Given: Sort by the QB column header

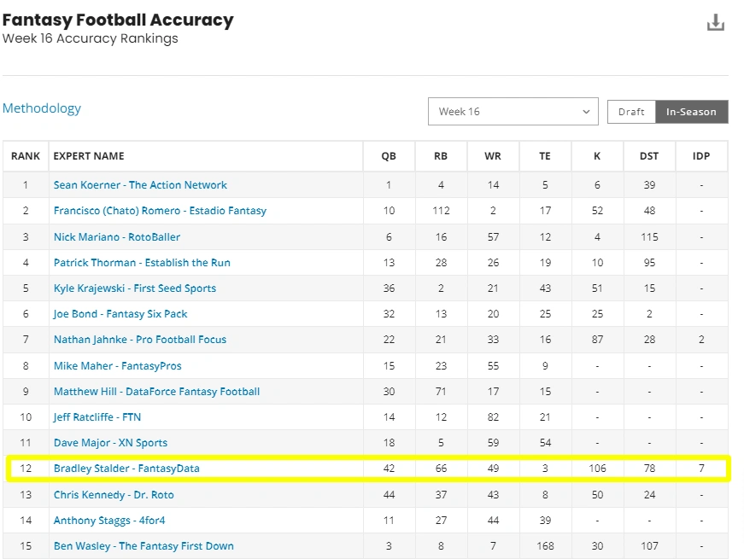Looking at the screenshot, I should (x=389, y=156).
